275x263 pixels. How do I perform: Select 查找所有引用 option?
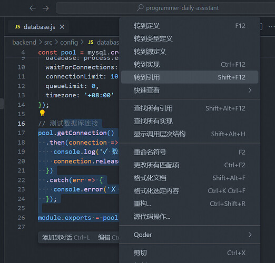coord(190,108)
